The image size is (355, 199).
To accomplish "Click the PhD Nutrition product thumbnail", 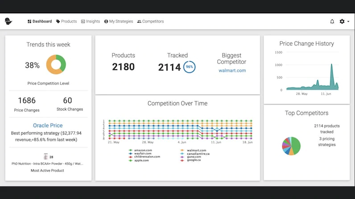I will tap(46, 156).
